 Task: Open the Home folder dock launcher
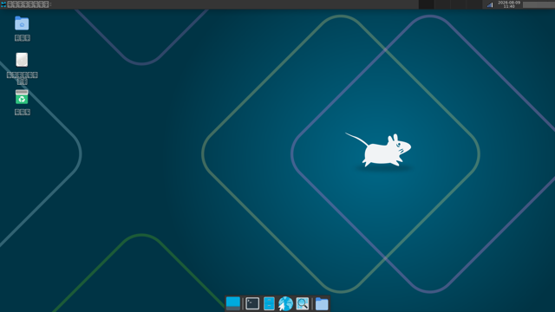click(x=322, y=303)
